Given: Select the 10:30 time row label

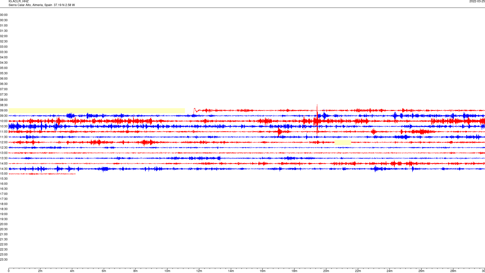Looking at the screenshot, I should [x=4, y=126].
